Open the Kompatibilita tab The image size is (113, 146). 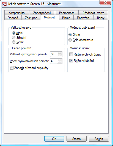16,13
